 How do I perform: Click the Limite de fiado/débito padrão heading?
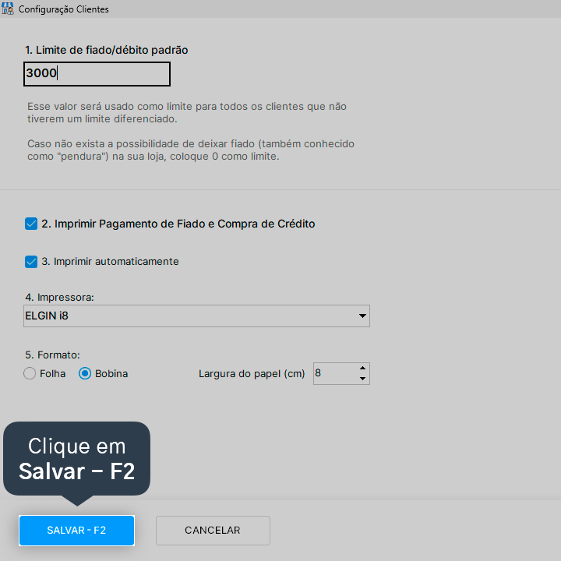pyautogui.click(x=106, y=50)
